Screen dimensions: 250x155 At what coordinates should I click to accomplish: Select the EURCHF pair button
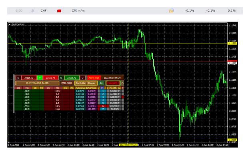pyautogui.click(x=115, y=103)
